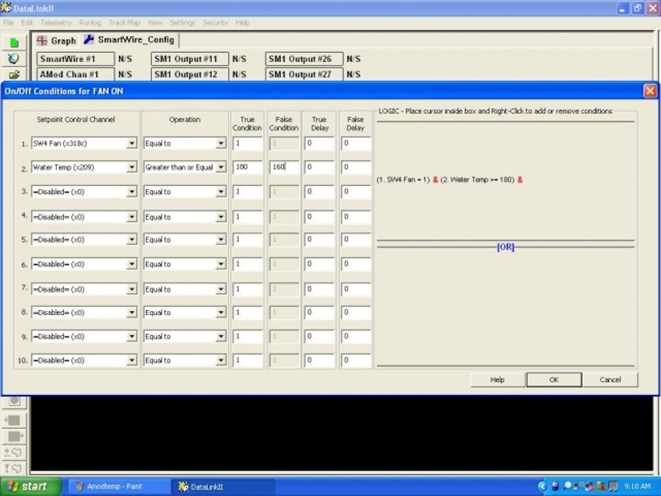Viewport: 661px width, 496px height.
Task: Click the green New file toolbar icon
Action: click(x=14, y=41)
